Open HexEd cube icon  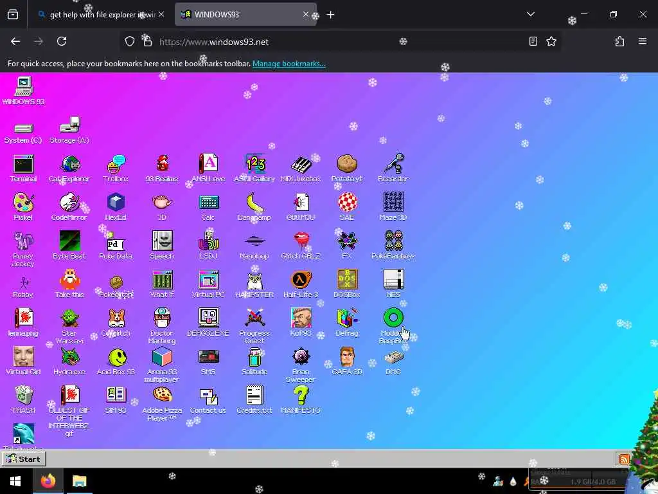(x=116, y=207)
